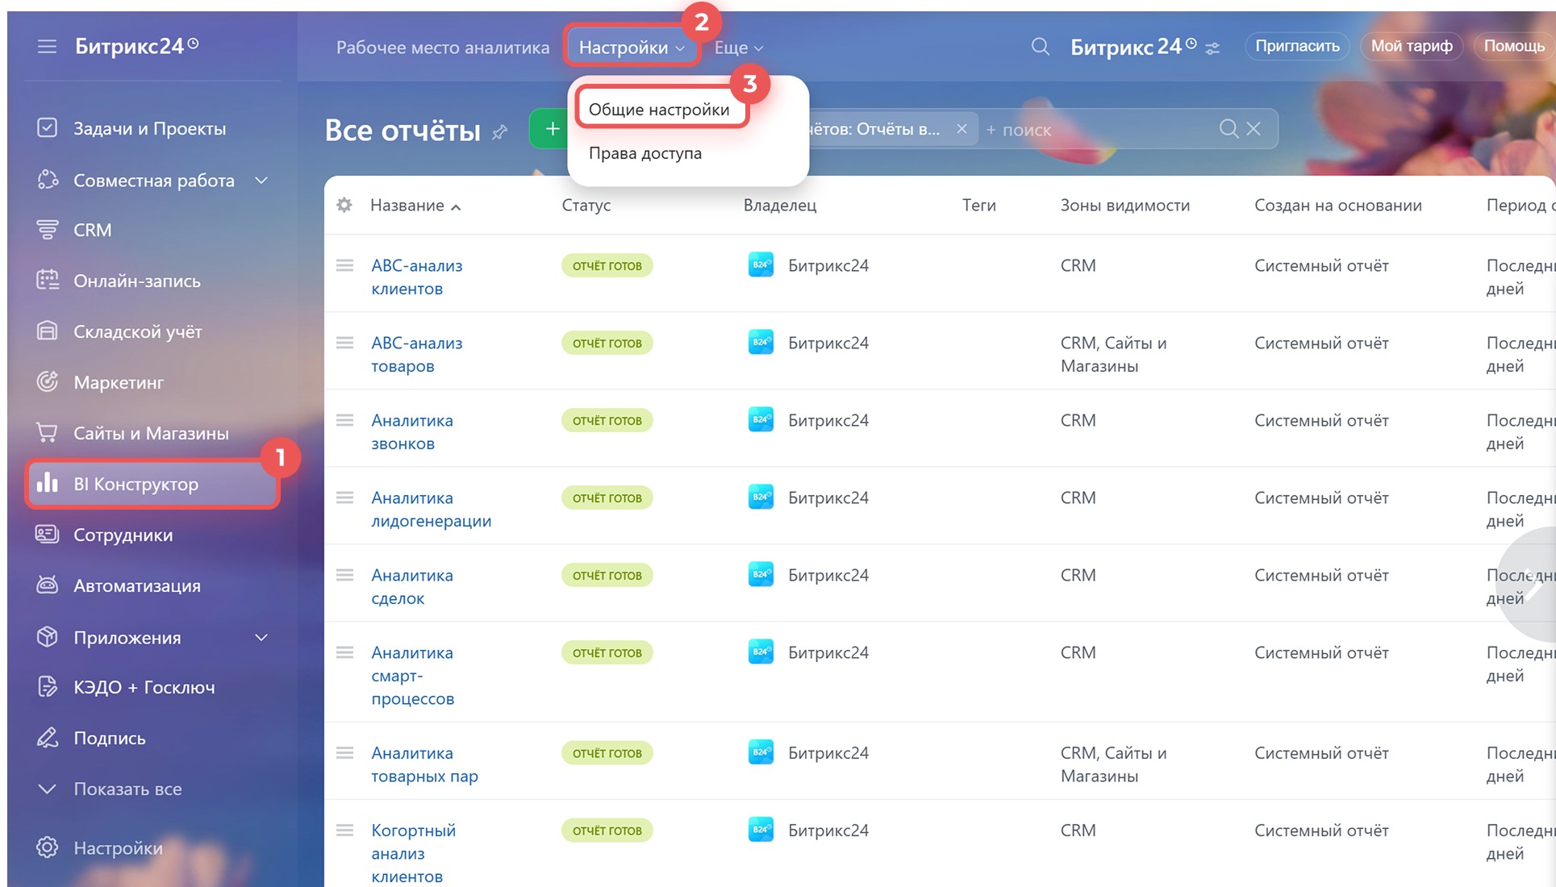Click the row menu icon for Аналитика сделок
The width and height of the screenshot is (1556, 887).
(x=344, y=575)
